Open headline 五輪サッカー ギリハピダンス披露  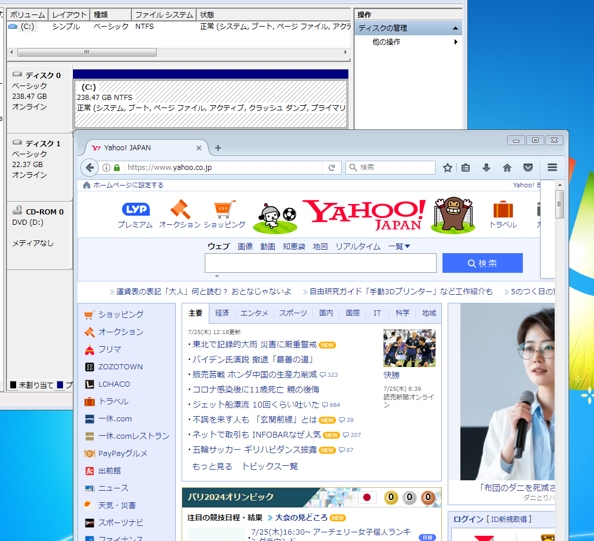[x=254, y=450]
